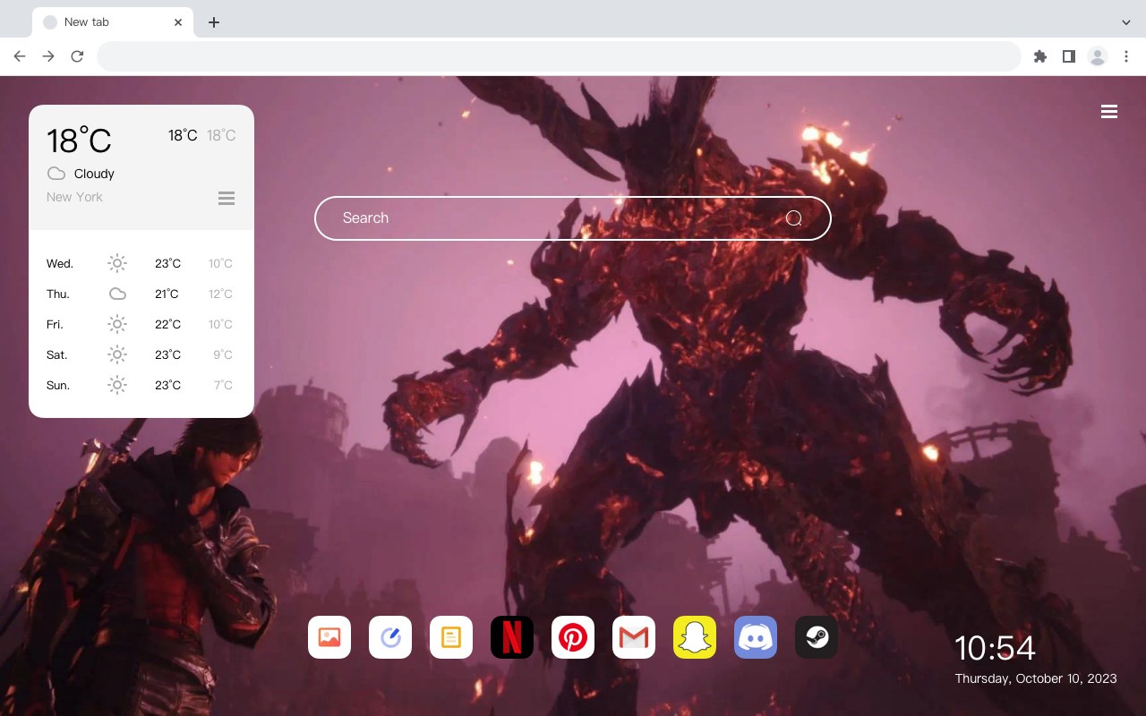The image size is (1146, 716).
Task: Click the New York location
Action: (x=74, y=197)
